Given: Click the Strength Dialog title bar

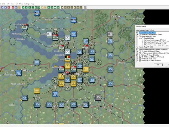Looking at the screenshot, I should coord(152,26).
